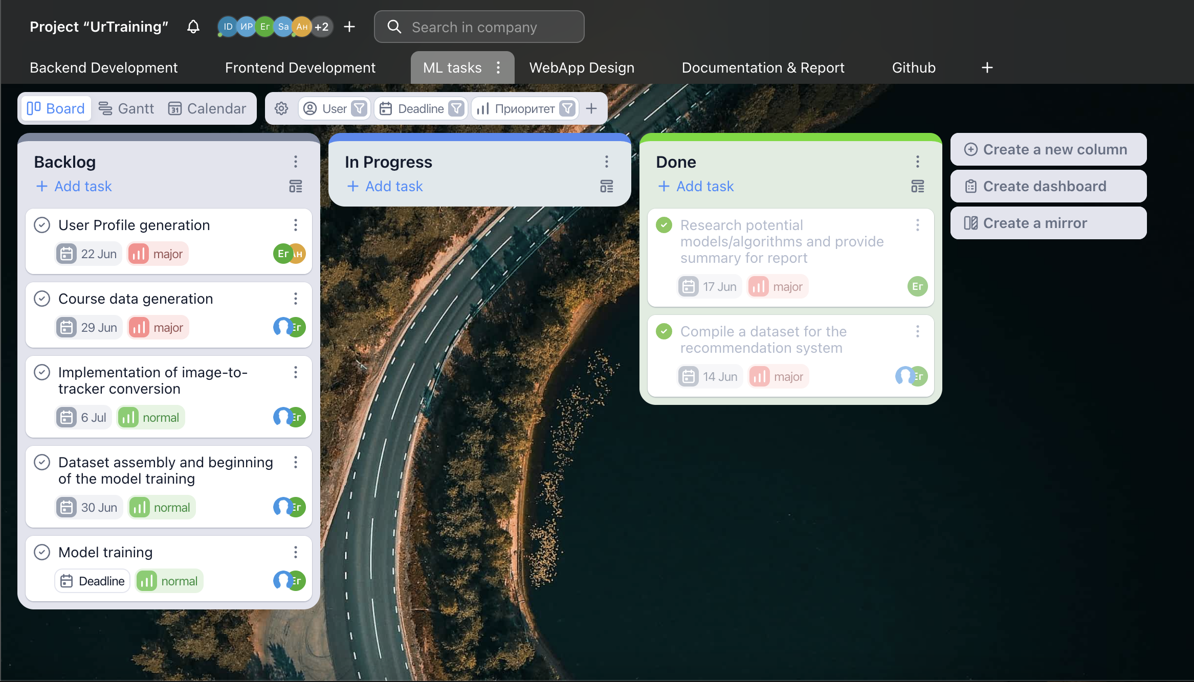Viewport: 1194px width, 682px height.
Task: Click the Search in company field
Action: [x=479, y=27]
